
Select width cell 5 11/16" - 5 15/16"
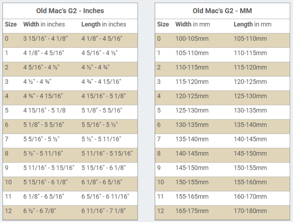pos(49,168)
